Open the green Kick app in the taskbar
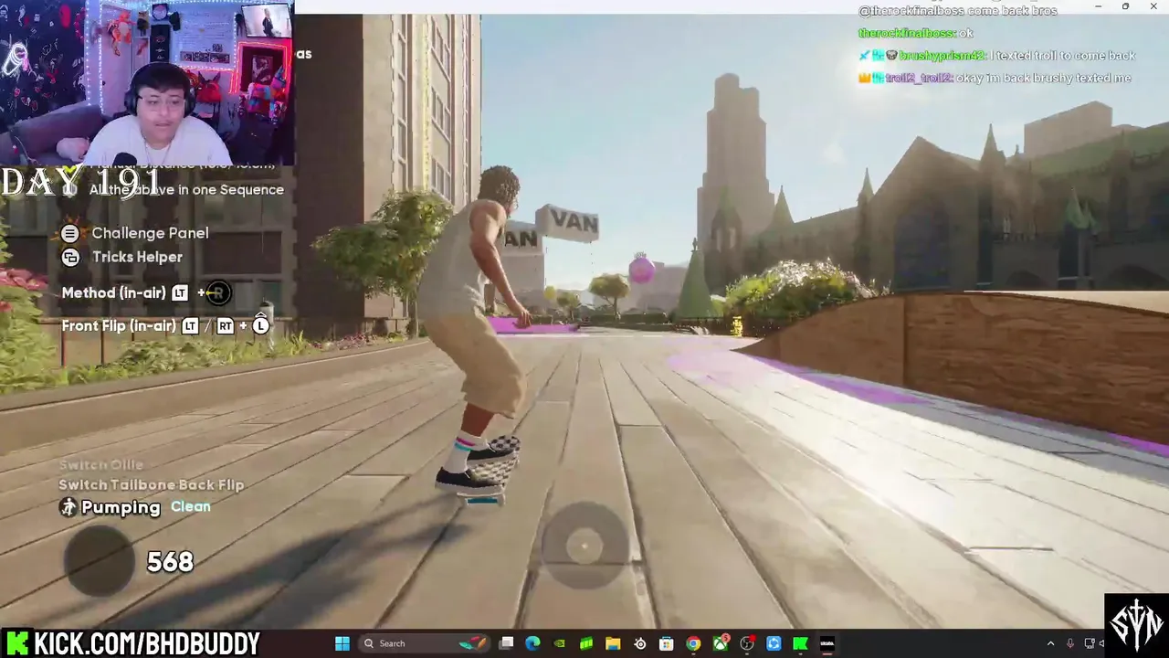The height and width of the screenshot is (658, 1169). click(800, 643)
